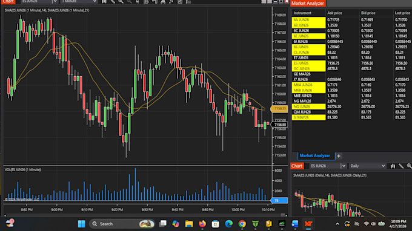This screenshot has height=231, width=412.
Task: Open ES JUN26 dropdown arrow in lower chart
Action: (x=344, y=166)
